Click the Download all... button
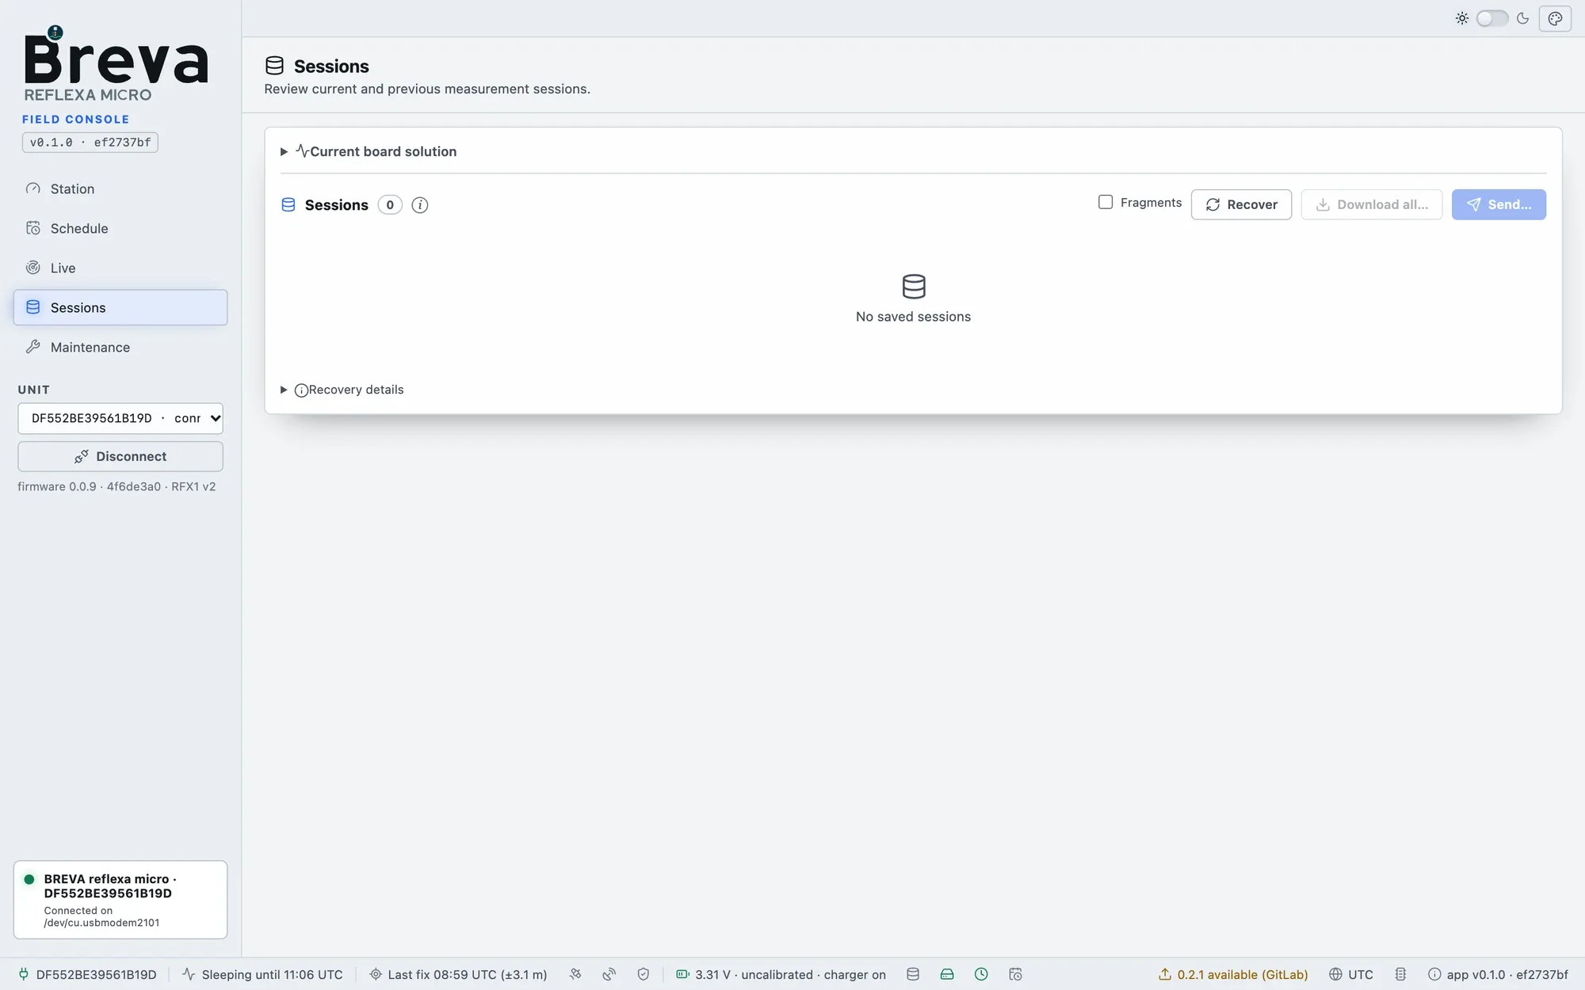This screenshot has width=1585, height=990. point(1372,204)
